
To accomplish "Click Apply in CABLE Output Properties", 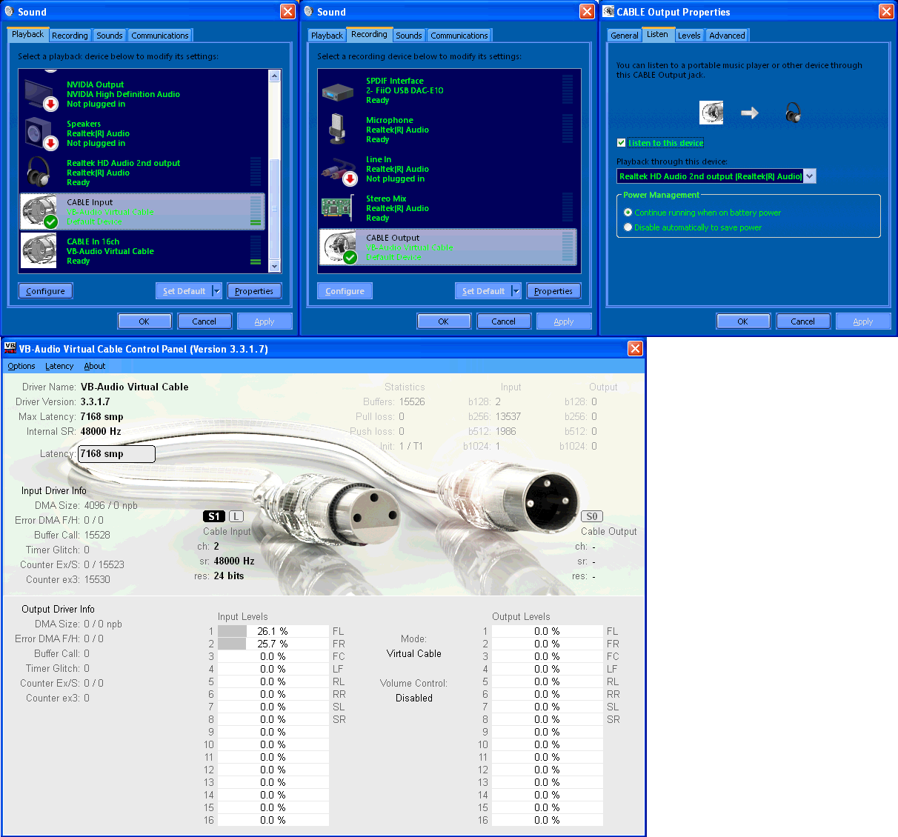I will coord(863,321).
